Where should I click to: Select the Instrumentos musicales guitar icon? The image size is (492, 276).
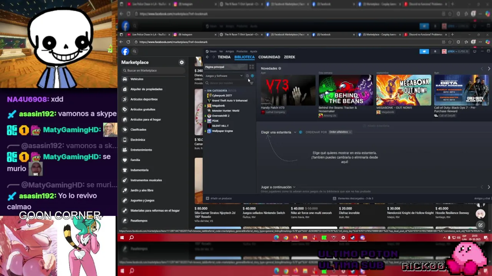pyautogui.click(x=125, y=180)
